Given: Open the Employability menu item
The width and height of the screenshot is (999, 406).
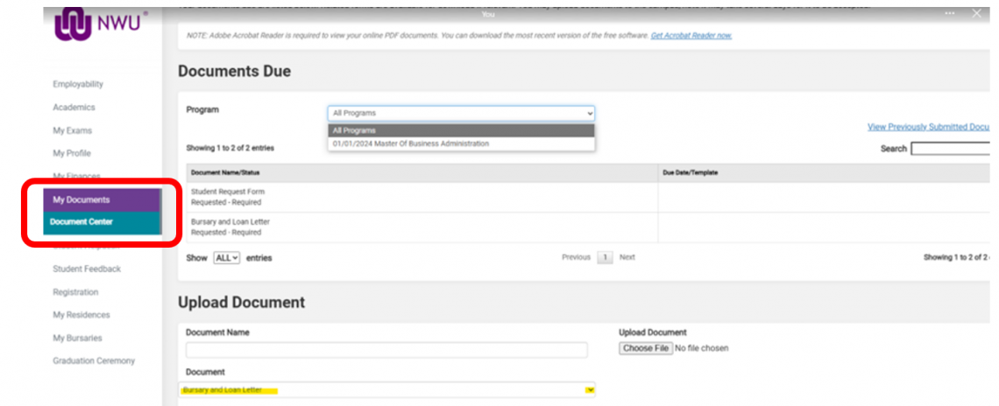Looking at the screenshot, I should [x=78, y=84].
